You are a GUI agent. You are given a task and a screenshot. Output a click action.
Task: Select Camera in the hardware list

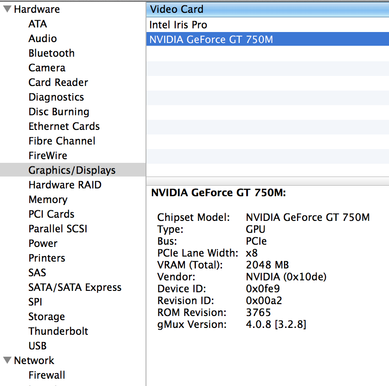pyautogui.click(x=47, y=68)
